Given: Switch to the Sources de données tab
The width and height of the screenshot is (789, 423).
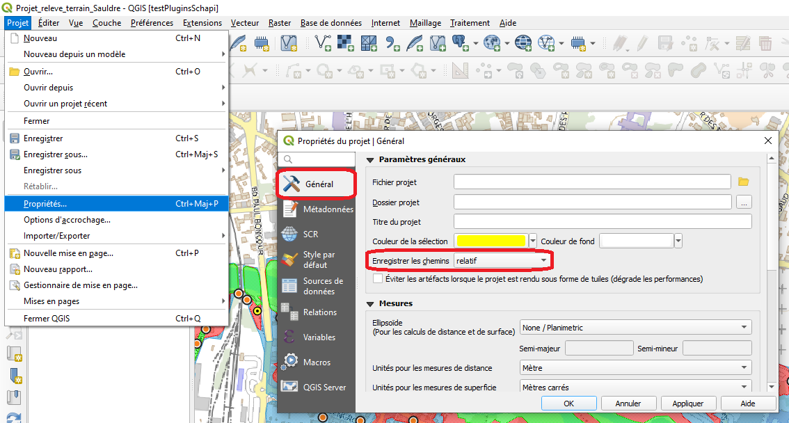Looking at the screenshot, I should [x=317, y=286].
